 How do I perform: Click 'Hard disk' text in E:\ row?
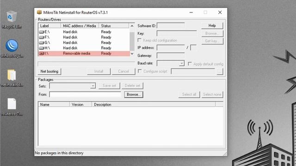pyautogui.click(x=70, y=32)
